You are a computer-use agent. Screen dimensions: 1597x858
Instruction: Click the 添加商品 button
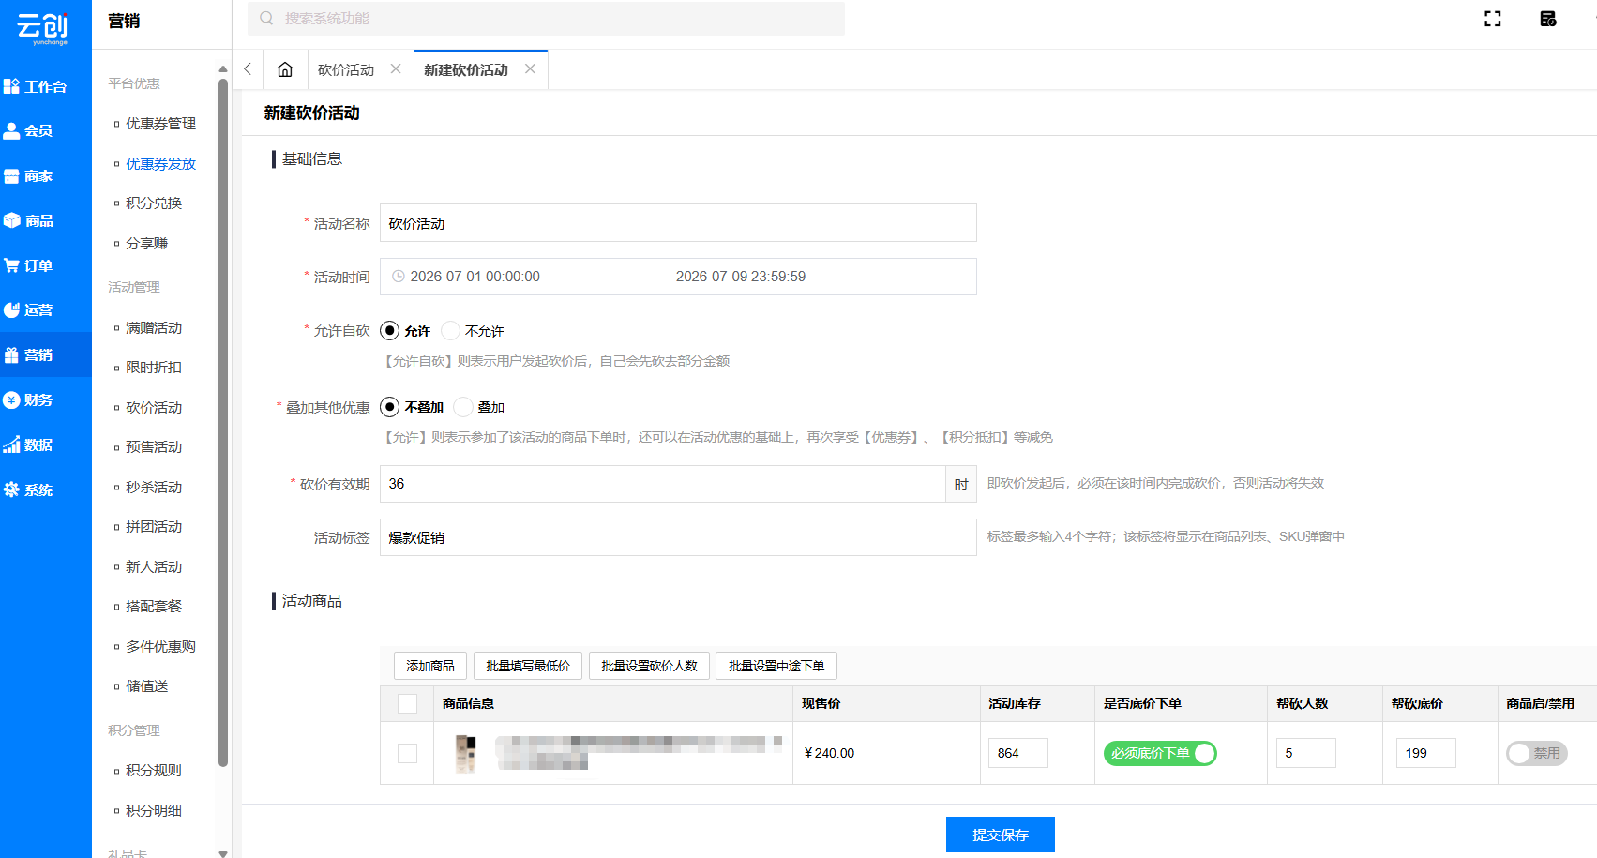(430, 666)
